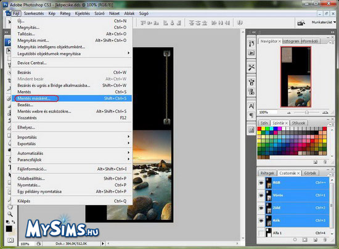Screen dimensions: 339x249
Task: Select the Hand tool in toolbox
Action: click(x=10, y=206)
